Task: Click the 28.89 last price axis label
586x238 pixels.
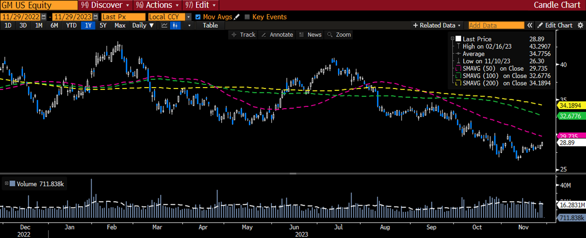Action: (571, 143)
